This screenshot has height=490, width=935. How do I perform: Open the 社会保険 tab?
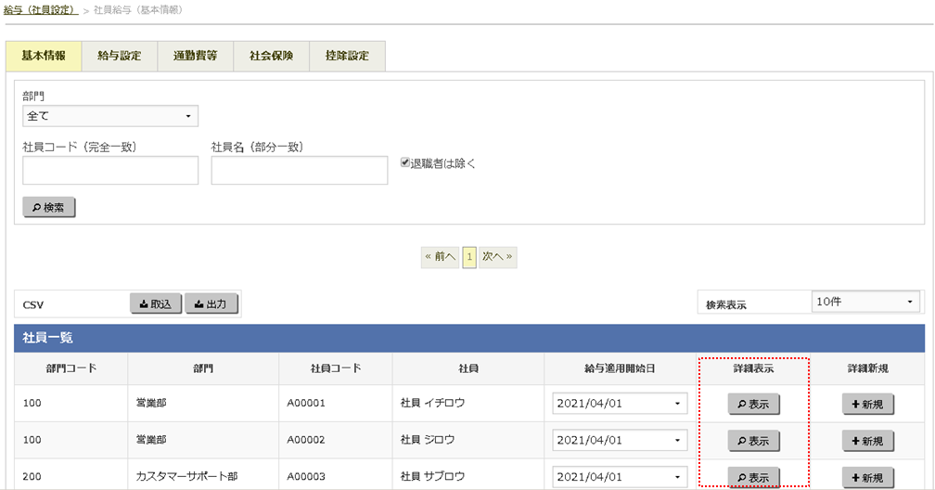pos(271,56)
